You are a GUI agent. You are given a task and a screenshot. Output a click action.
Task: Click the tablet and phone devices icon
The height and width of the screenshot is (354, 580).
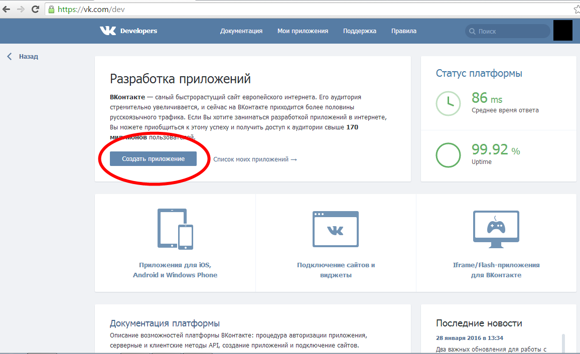tap(175, 229)
